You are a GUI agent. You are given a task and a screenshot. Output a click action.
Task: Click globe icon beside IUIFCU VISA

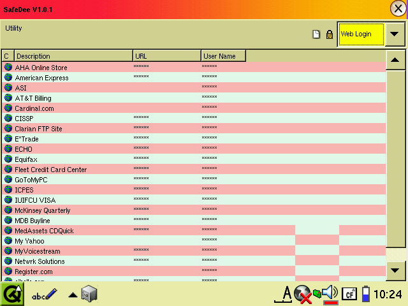[8, 200]
